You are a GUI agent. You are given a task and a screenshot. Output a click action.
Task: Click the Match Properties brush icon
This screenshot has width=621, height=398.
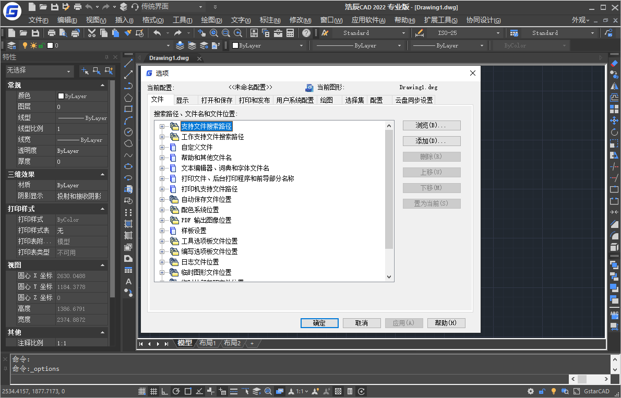(x=127, y=33)
